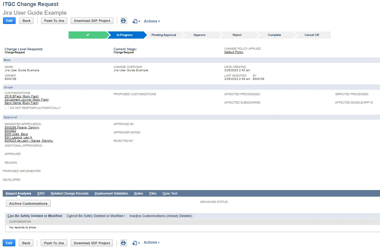Click the Archive Customizations button
Viewport: 380px width, 249px height.
tap(28, 204)
